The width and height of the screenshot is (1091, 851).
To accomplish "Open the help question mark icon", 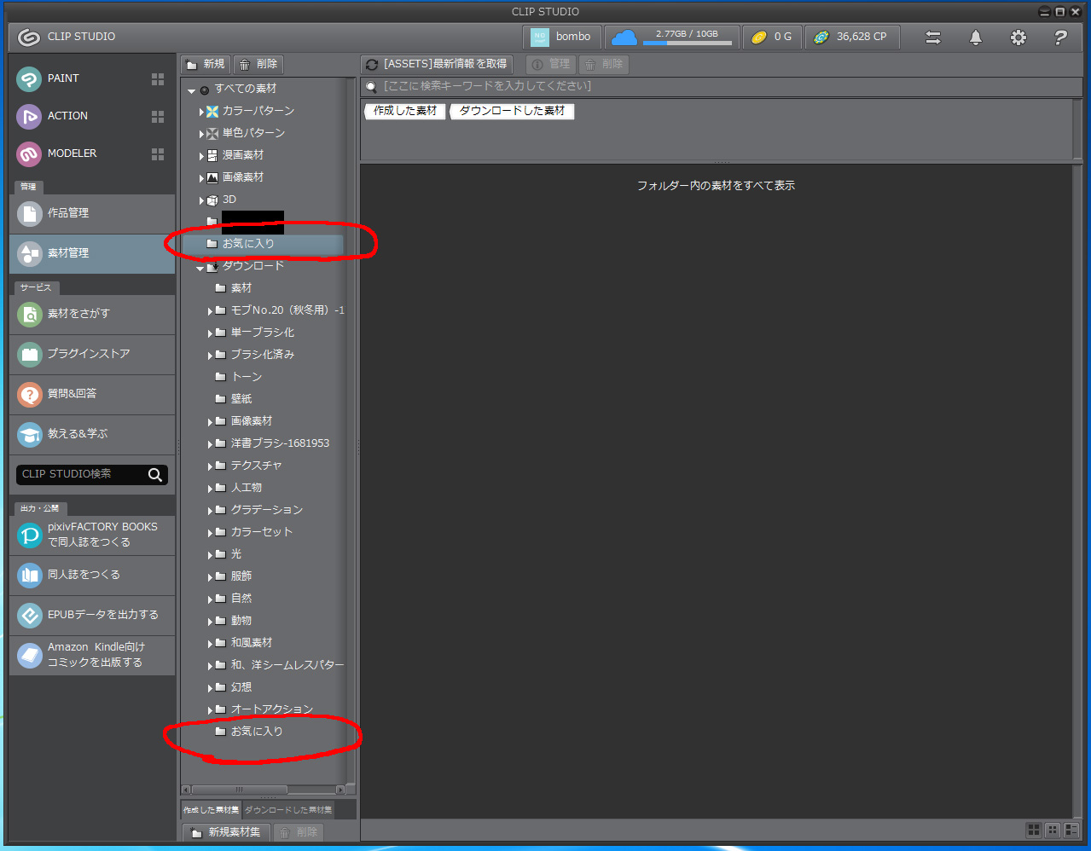I will [1060, 38].
